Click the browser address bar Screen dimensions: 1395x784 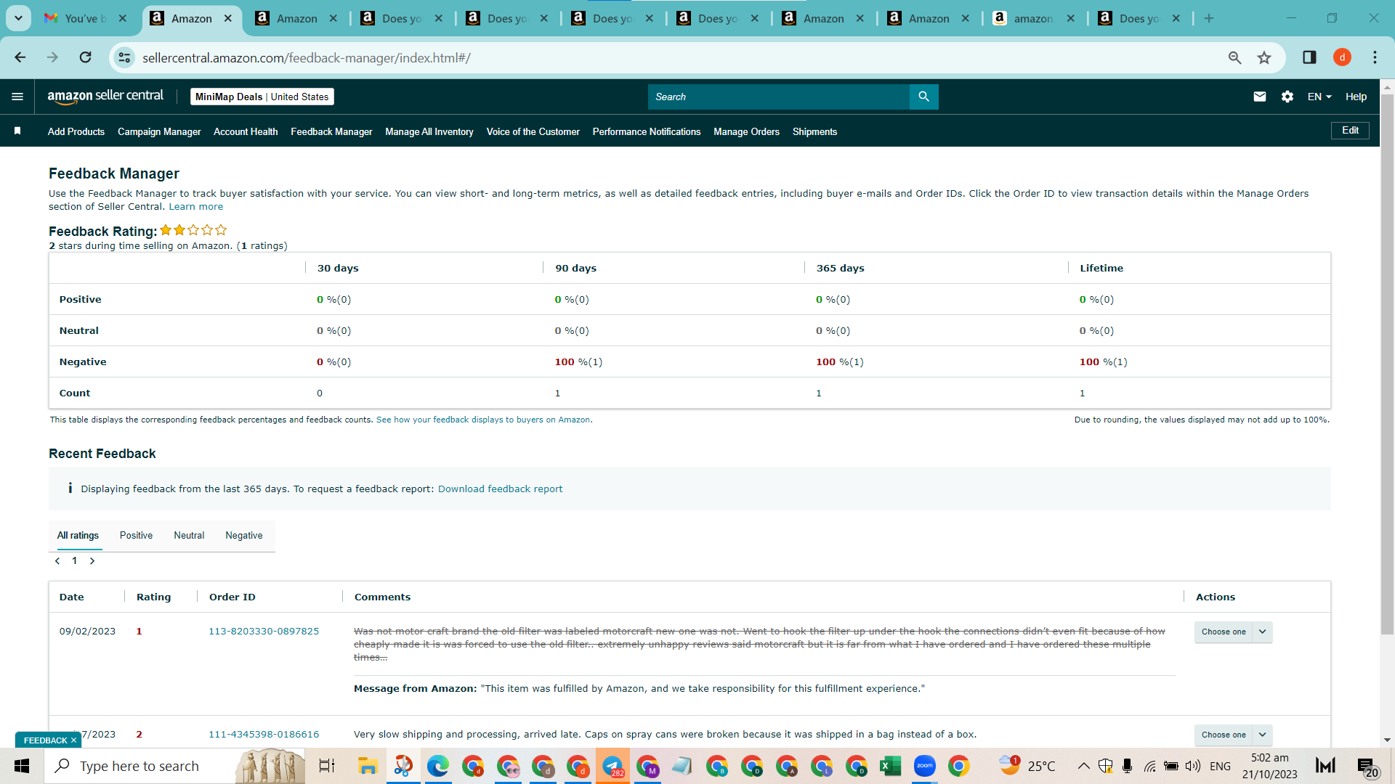(x=676, y=57)
